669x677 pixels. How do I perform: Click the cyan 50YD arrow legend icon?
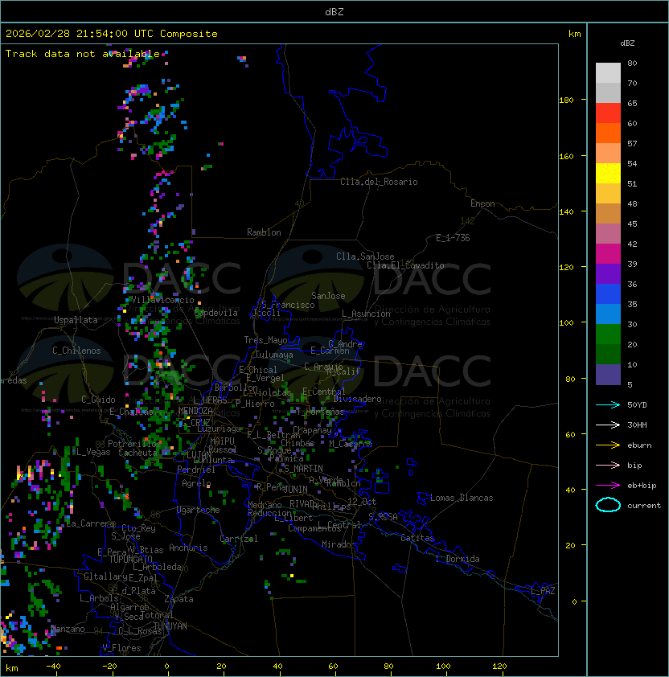(608, 404)
